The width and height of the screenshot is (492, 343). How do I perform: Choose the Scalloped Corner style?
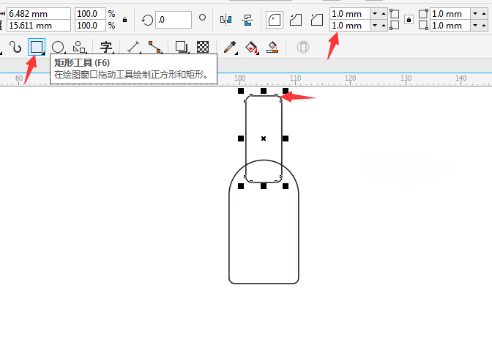point(296,20)
